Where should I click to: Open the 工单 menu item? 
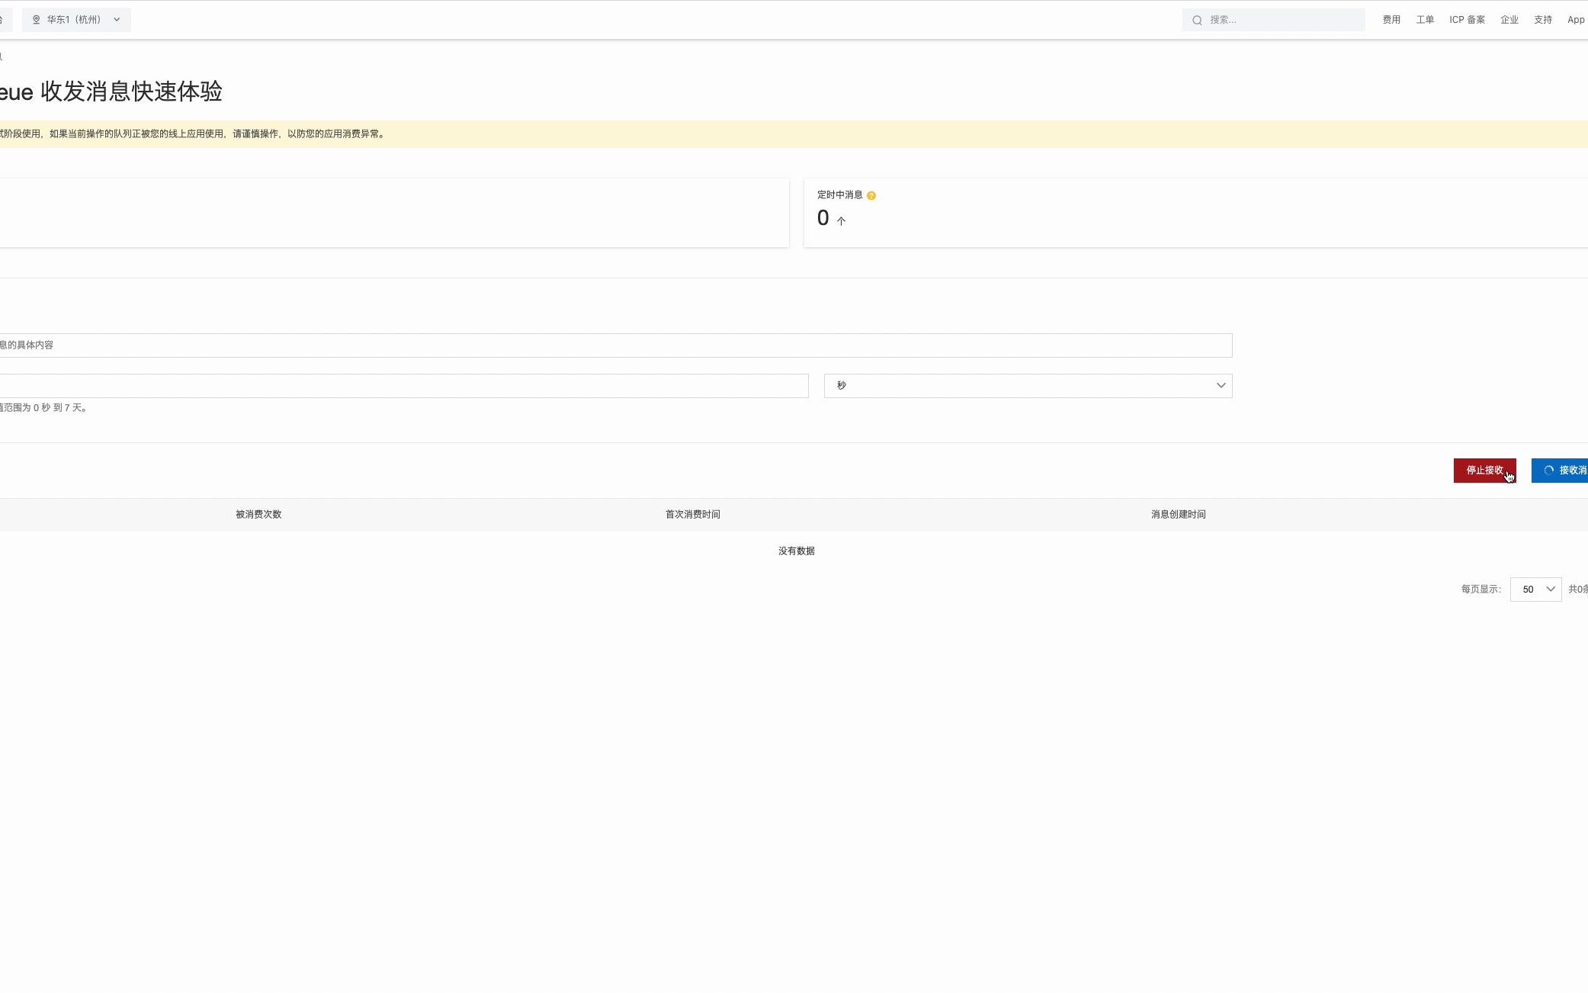[x=1424, y=19]
